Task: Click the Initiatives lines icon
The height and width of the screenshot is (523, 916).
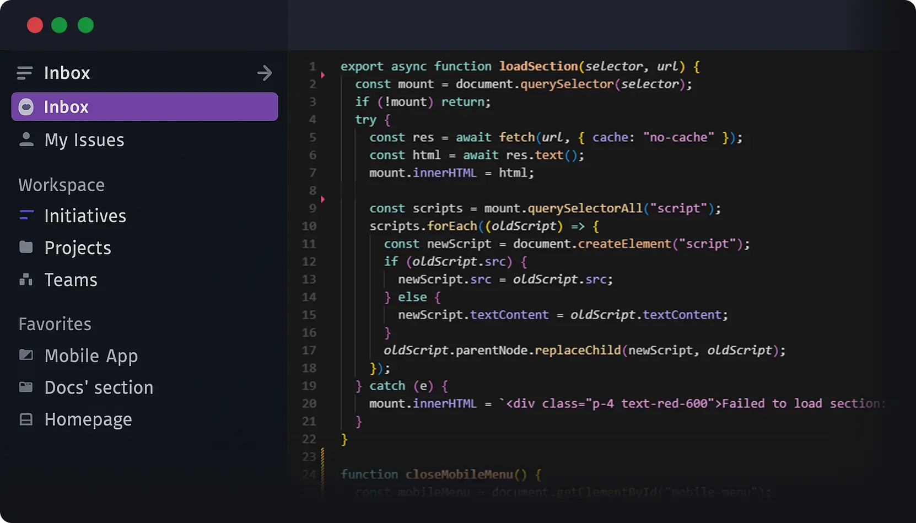Action: point(26,215)
